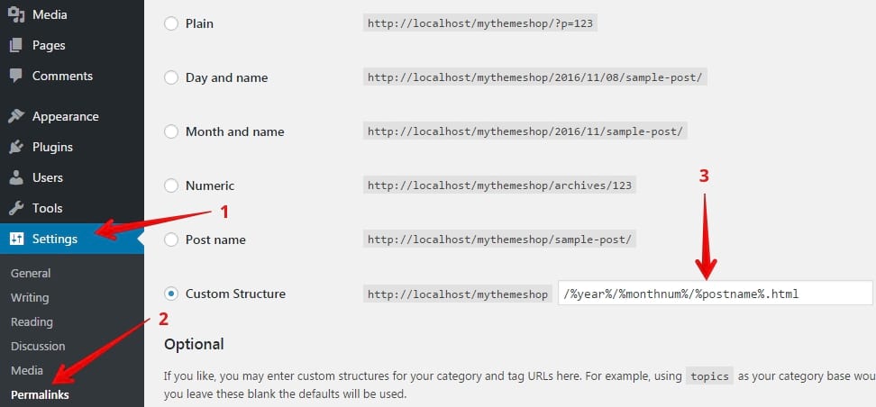Click the Appearance paintbrush icon
Viewport: 876px width, 407px height.
(16, 116)
